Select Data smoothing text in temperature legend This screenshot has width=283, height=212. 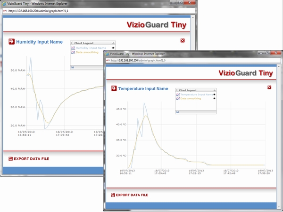click(x=191, y=99)
